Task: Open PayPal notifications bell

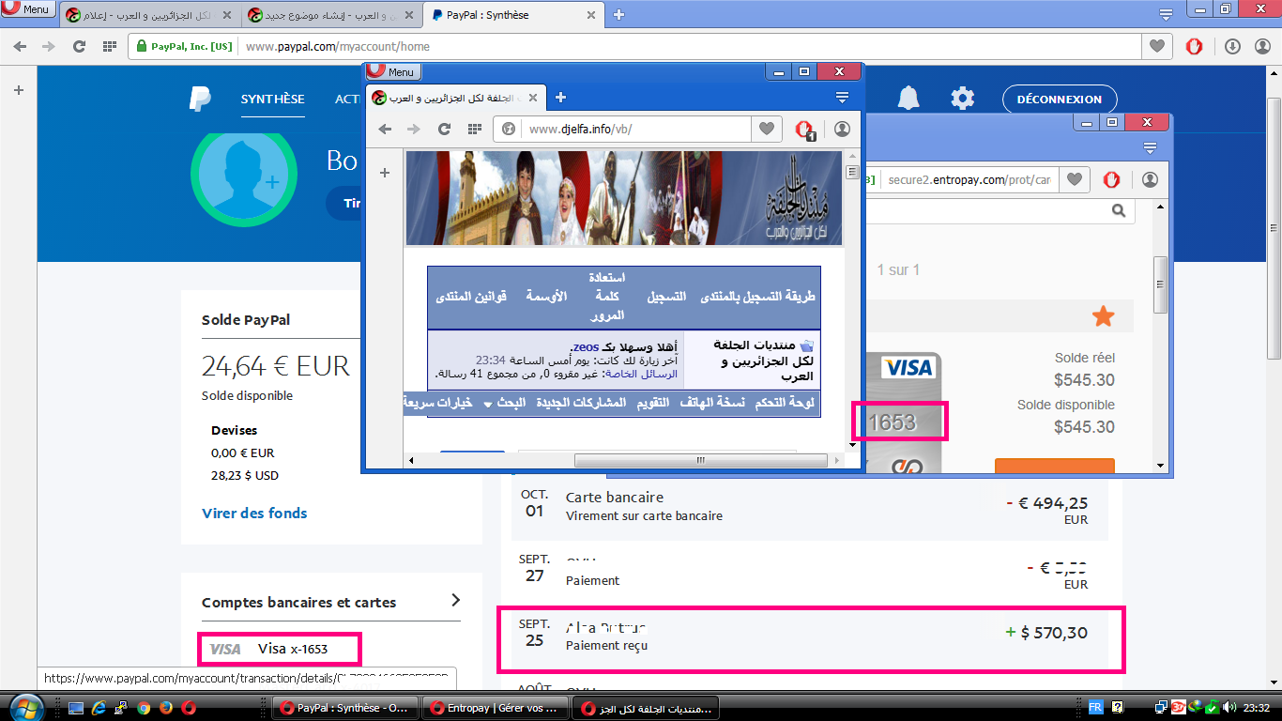Action: coord(908,99)
